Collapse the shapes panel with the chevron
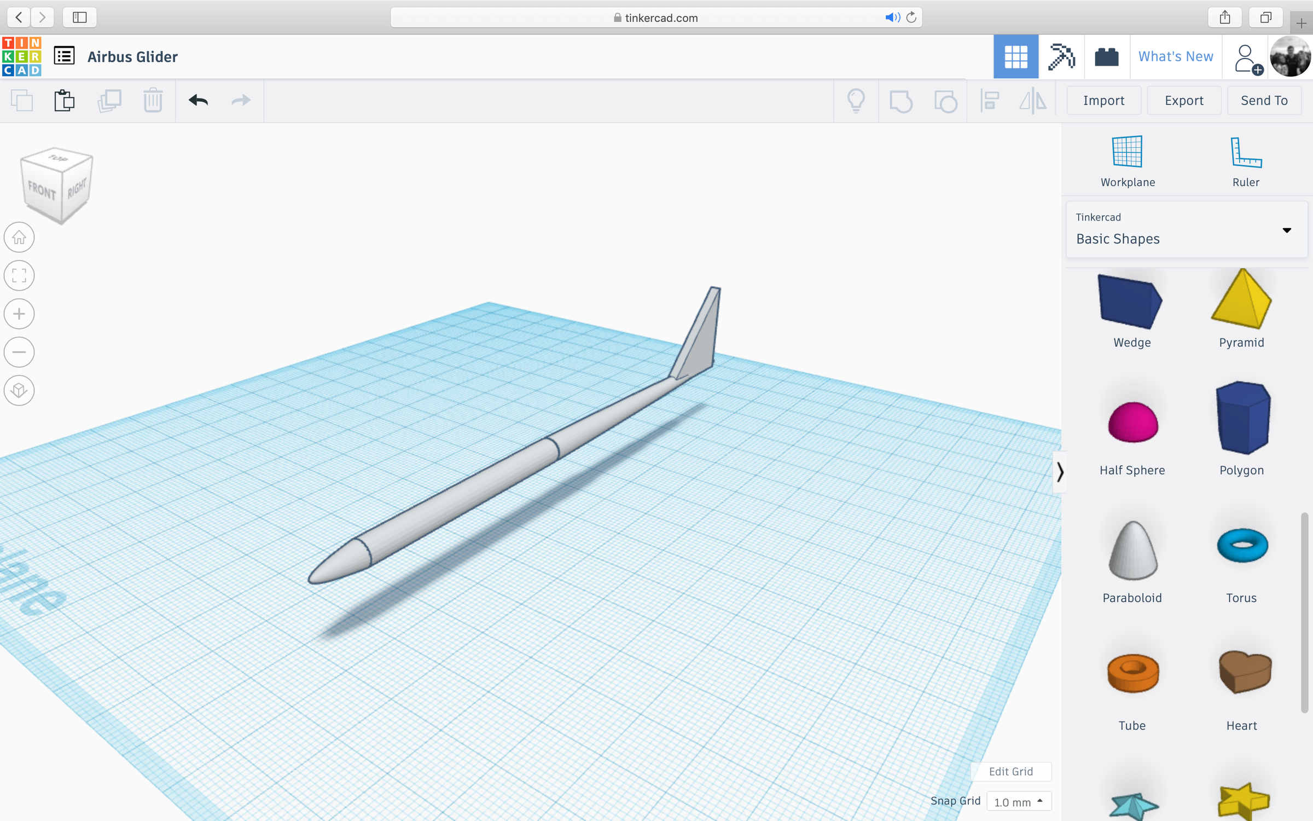This screenshot has height=821, width=1313. pos(1060,473)
